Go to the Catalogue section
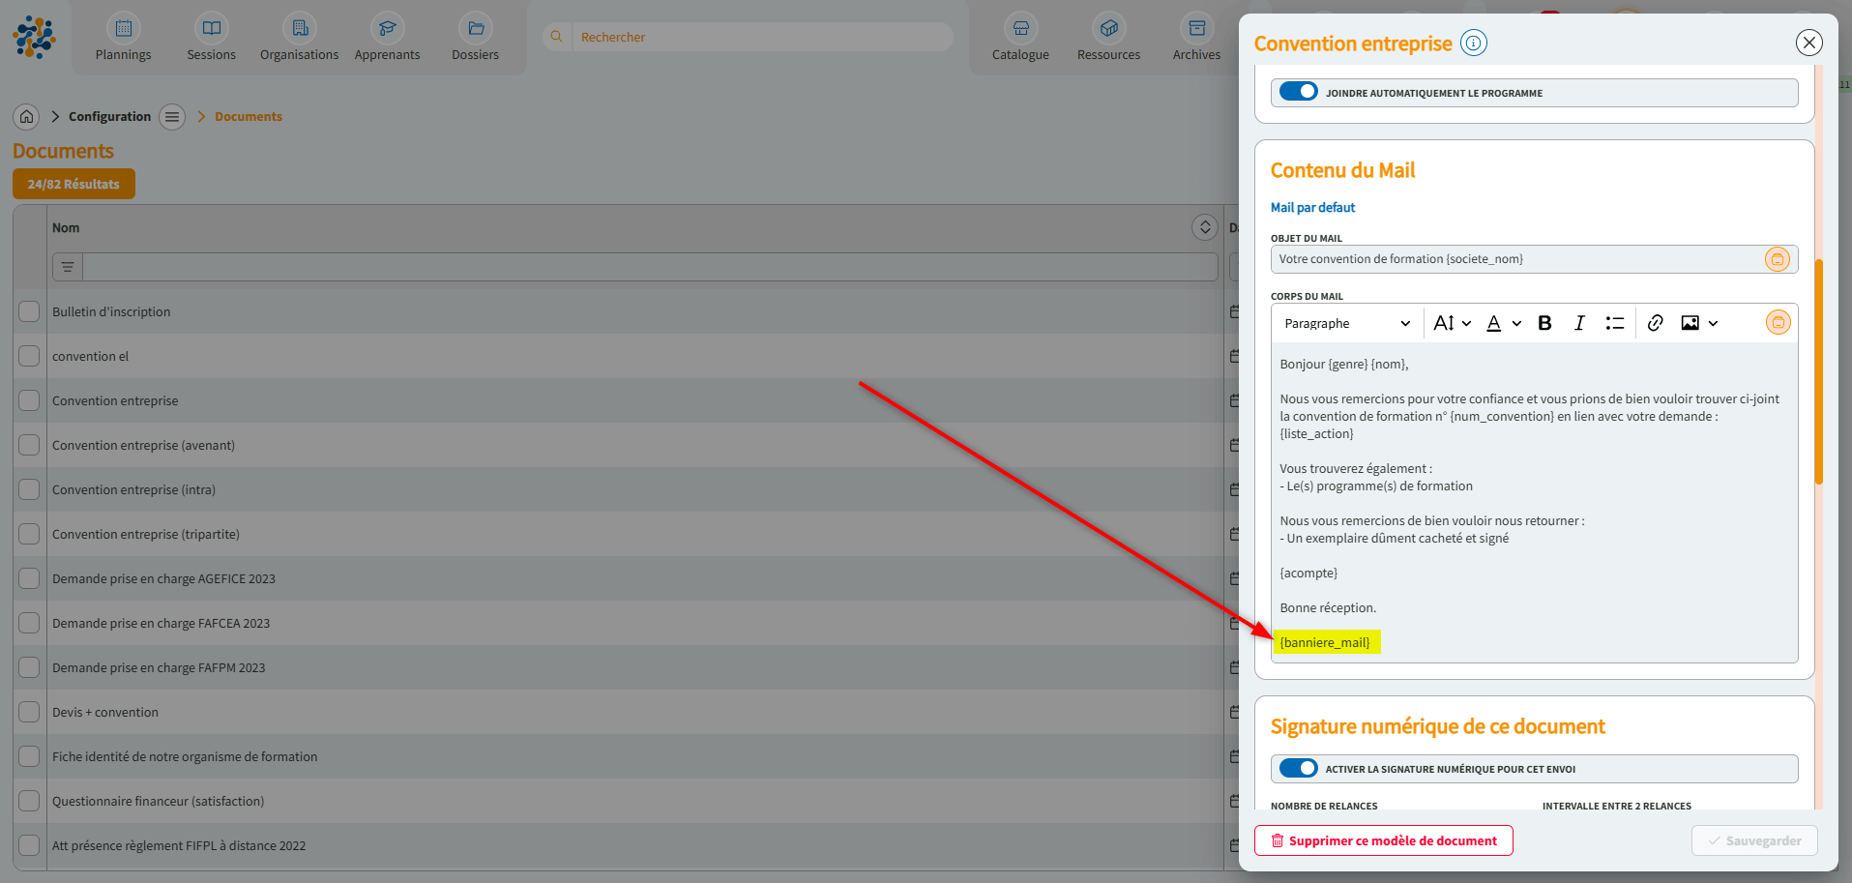The image size is (1852, 883). pyautogui.click(x=1020, y=39)
